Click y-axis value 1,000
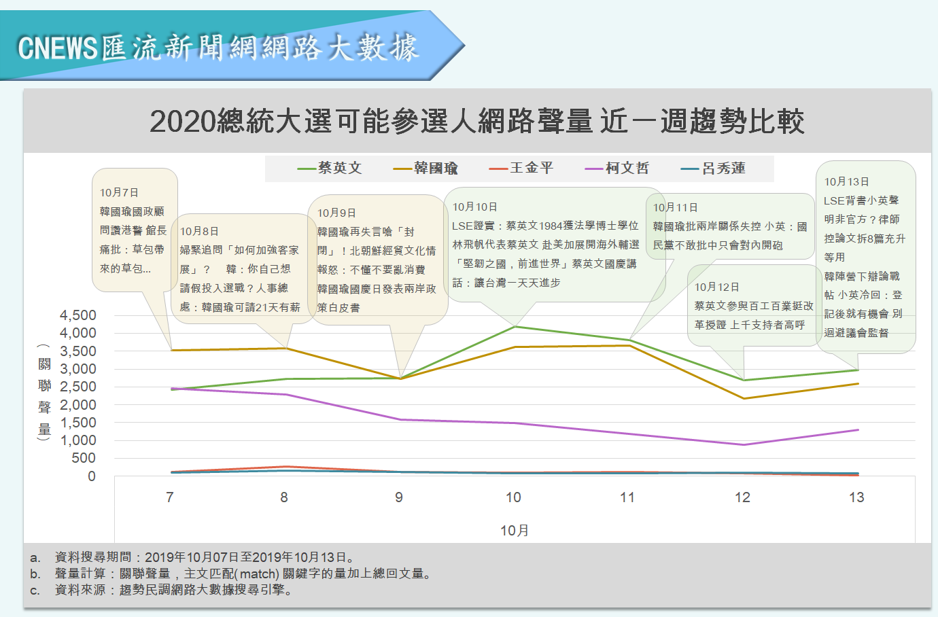Screen dimensions: 938x617 [78, 440]
